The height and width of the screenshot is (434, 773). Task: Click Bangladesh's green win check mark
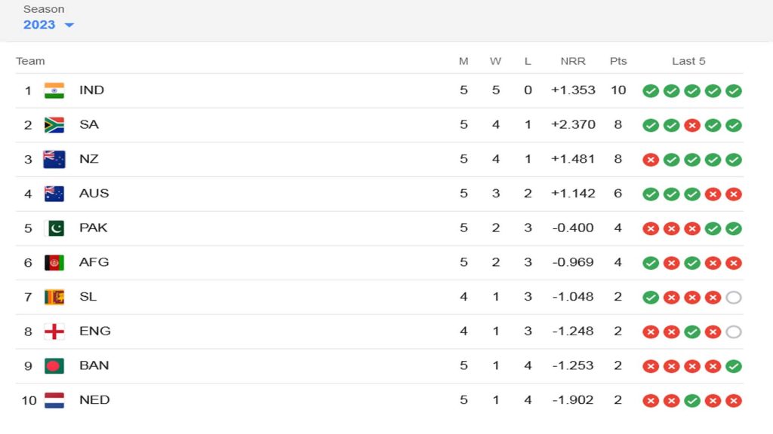click(734, 366)
